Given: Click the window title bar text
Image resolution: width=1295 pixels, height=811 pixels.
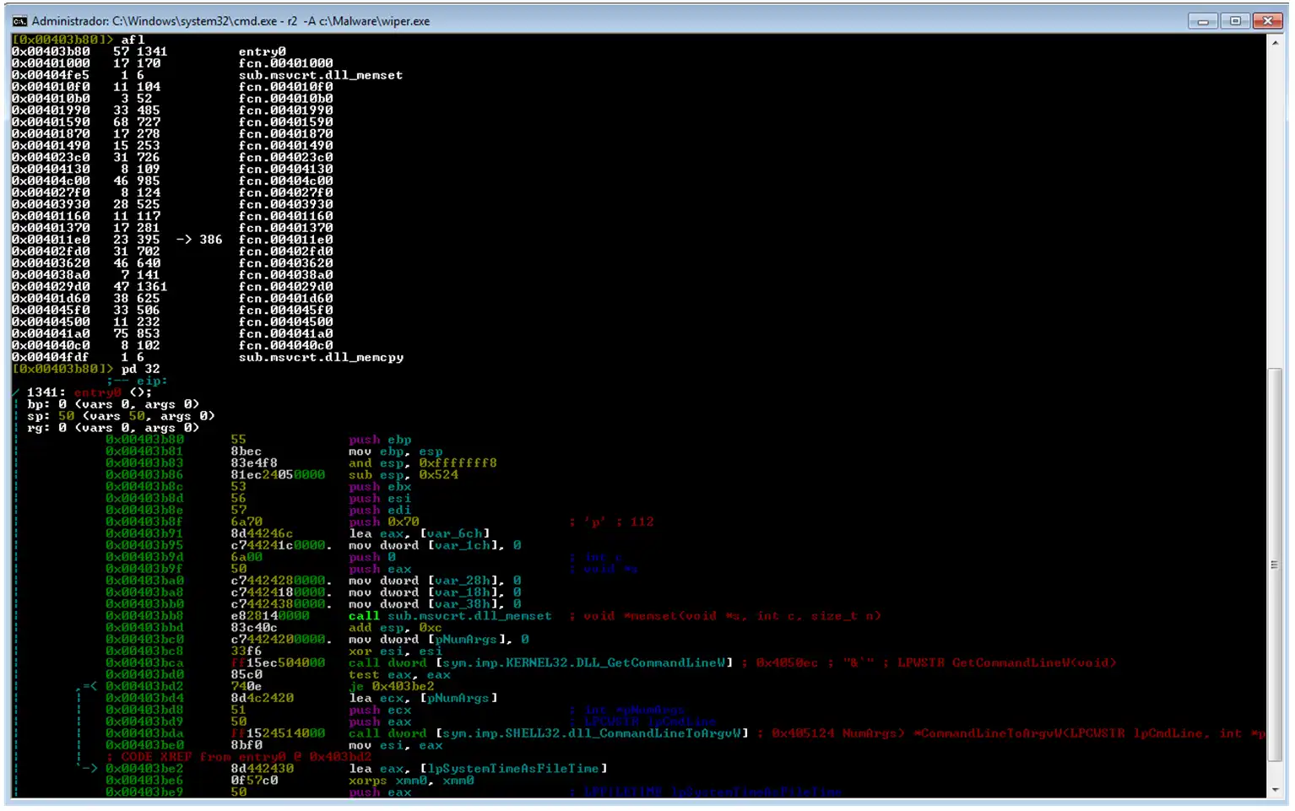Looking at the screenshot, I should (x=230, y=21).
